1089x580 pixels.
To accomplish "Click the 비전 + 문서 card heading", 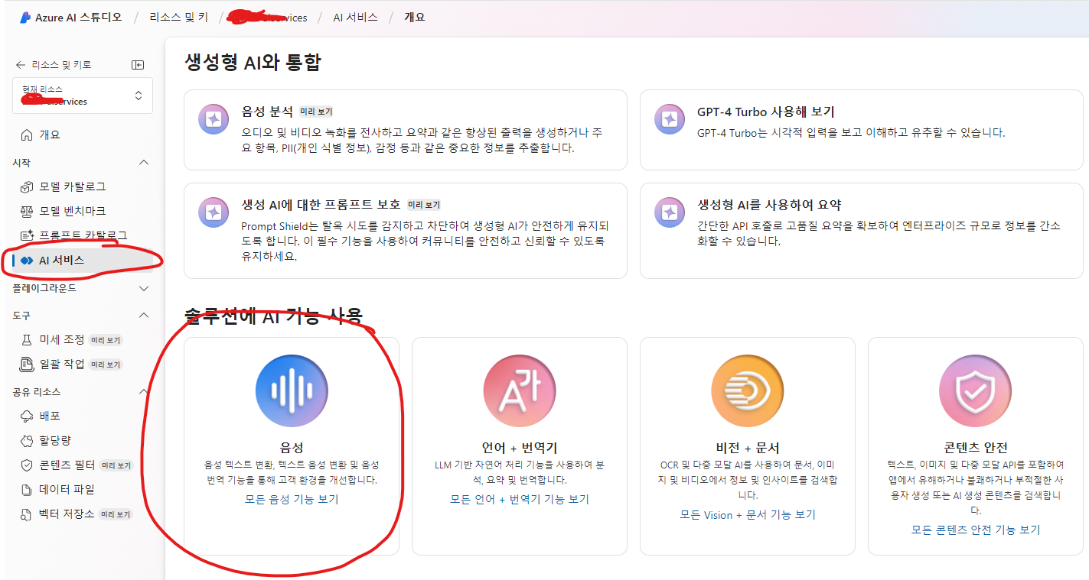I will tap(748, 448).
